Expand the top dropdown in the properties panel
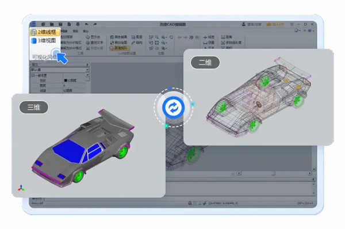The width and height of the screenshot is (345, 229). (60, 64)
